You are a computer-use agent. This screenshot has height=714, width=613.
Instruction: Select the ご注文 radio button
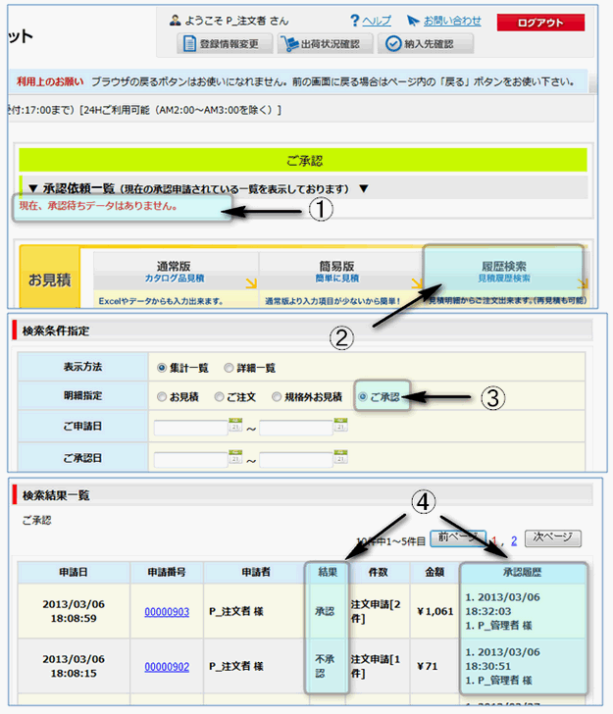pyautogui.click(x=219, y=396)
